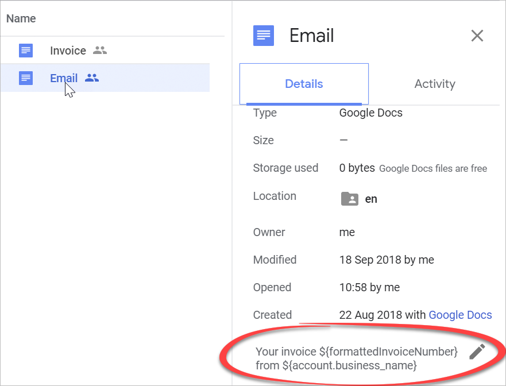Click the 'Opened' label
The height and width of the screenshot is (386, 506).
[272, 287]
